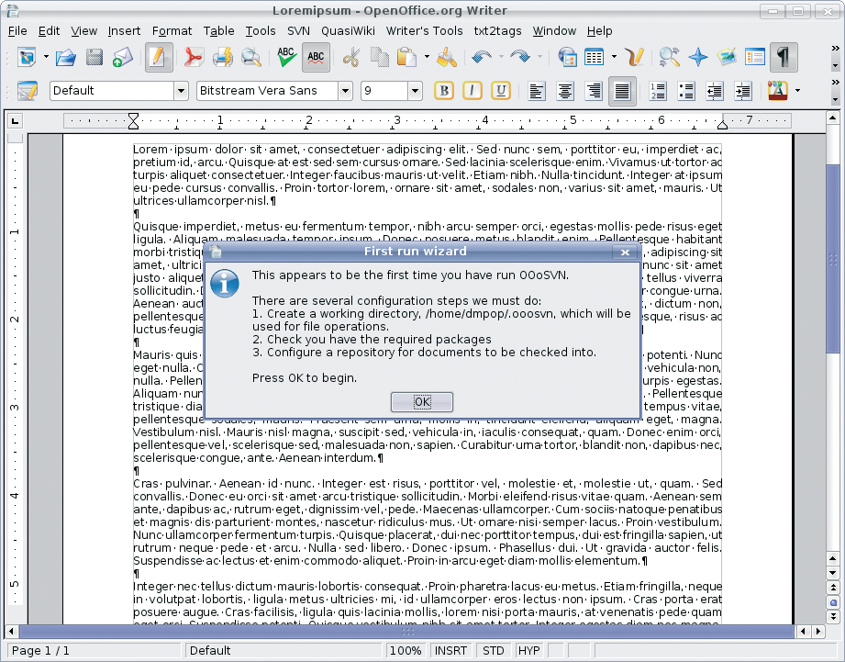Click OK in First run wizard
845x662 pixels.
pos(422,401)
